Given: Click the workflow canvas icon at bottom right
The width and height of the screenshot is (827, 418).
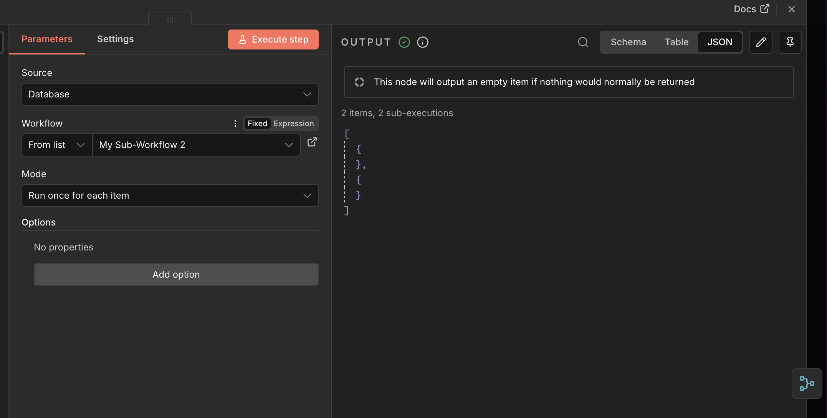Looking at the screenshot, I should pos(807,383).
